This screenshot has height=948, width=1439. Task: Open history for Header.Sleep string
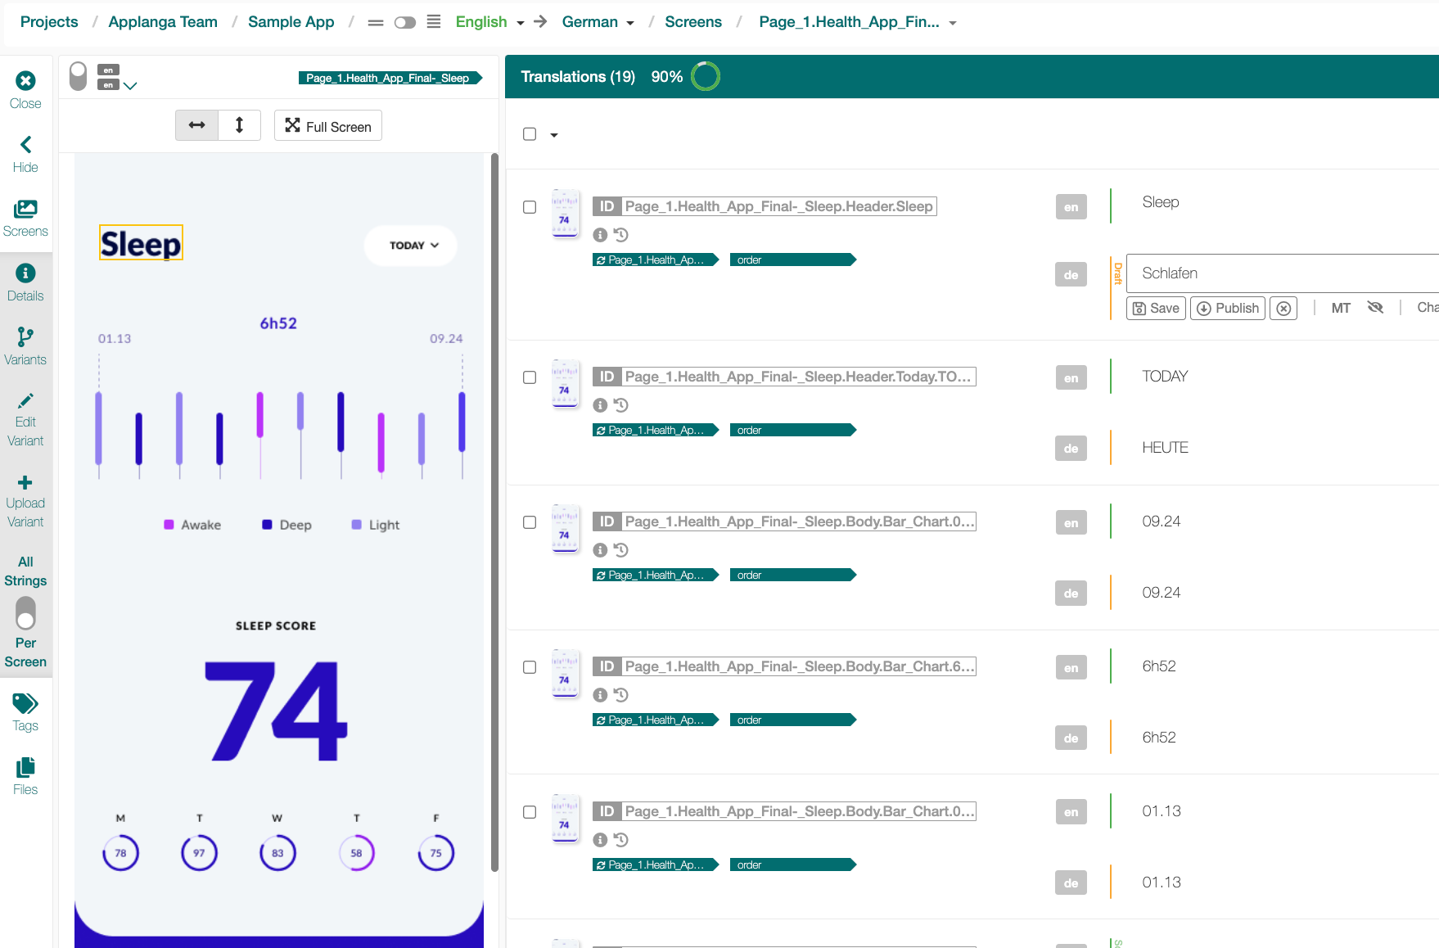coord(621,235)
